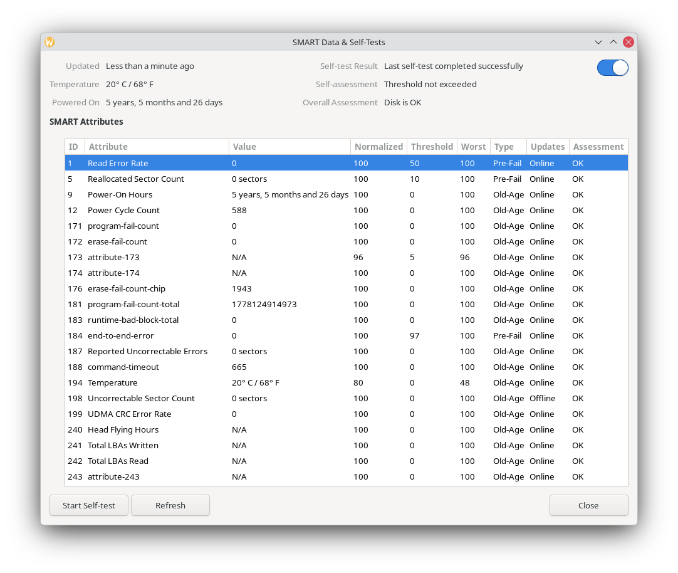The height and width of the screenshot is (573, 678).
Task: Sort table by Normalized column header
Action: click(x=378, y=147)
